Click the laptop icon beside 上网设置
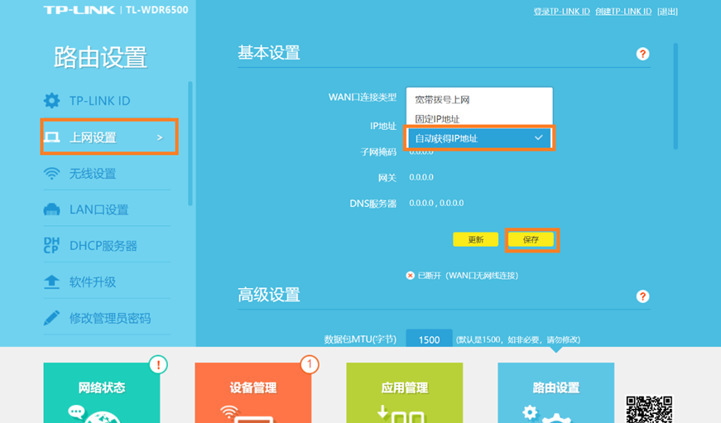 pos(51,137)
